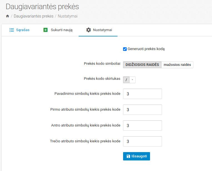The image size is (212, 171).
Task: Choose dash as code separator
Action: (x=133, y=80)
